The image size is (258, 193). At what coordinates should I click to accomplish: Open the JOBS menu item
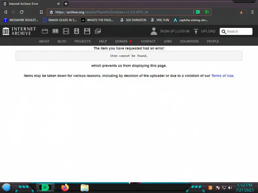click(x=168, y=41)
